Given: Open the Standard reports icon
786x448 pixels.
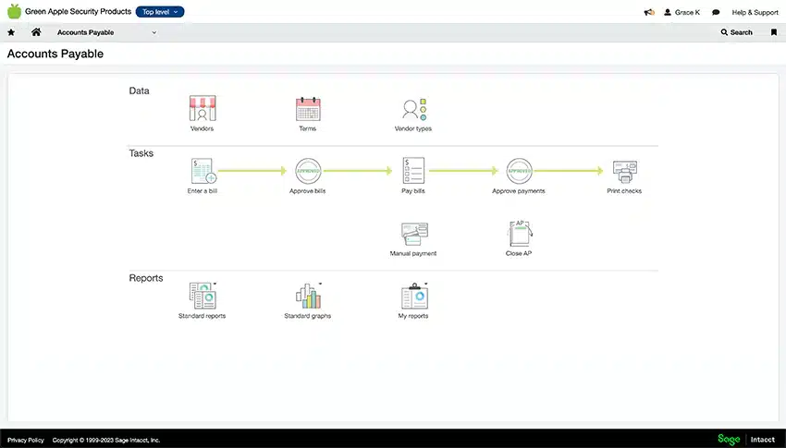Looking at the screenshot, I should click(203, 296).
